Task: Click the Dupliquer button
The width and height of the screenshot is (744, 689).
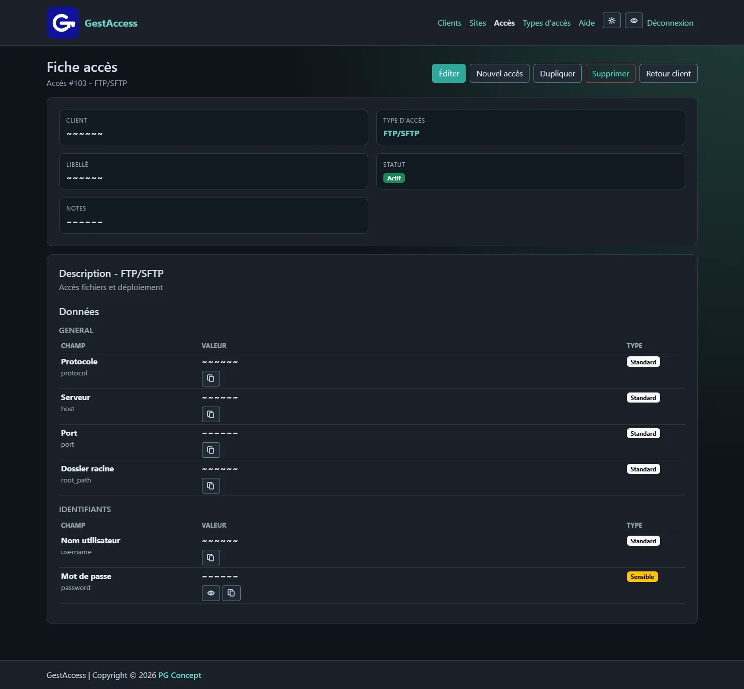Action: (558, 73)
